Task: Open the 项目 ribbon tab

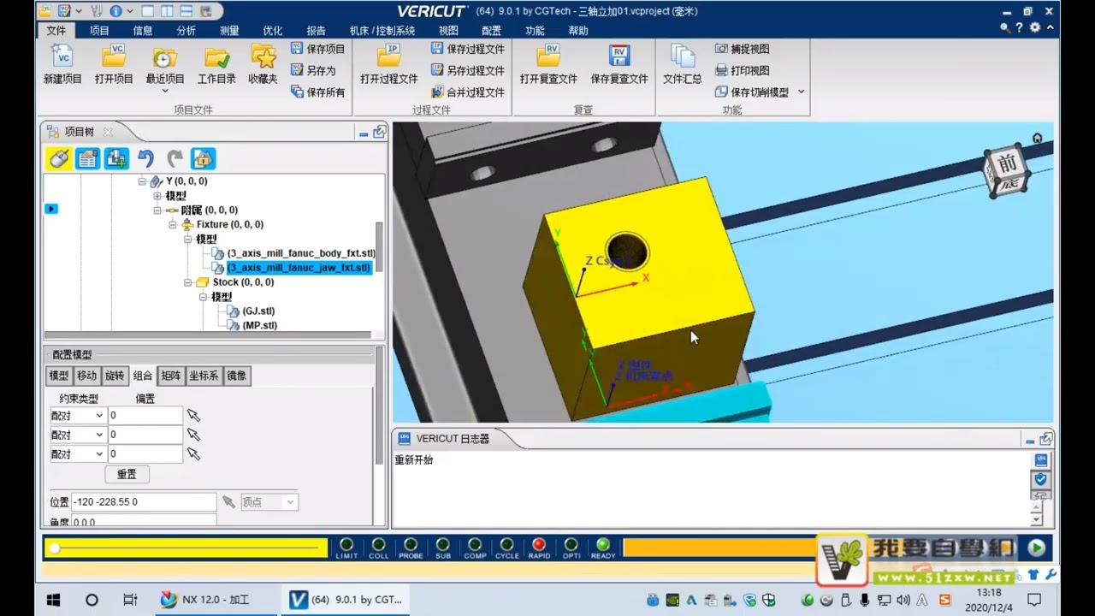Action: [99, 31]
